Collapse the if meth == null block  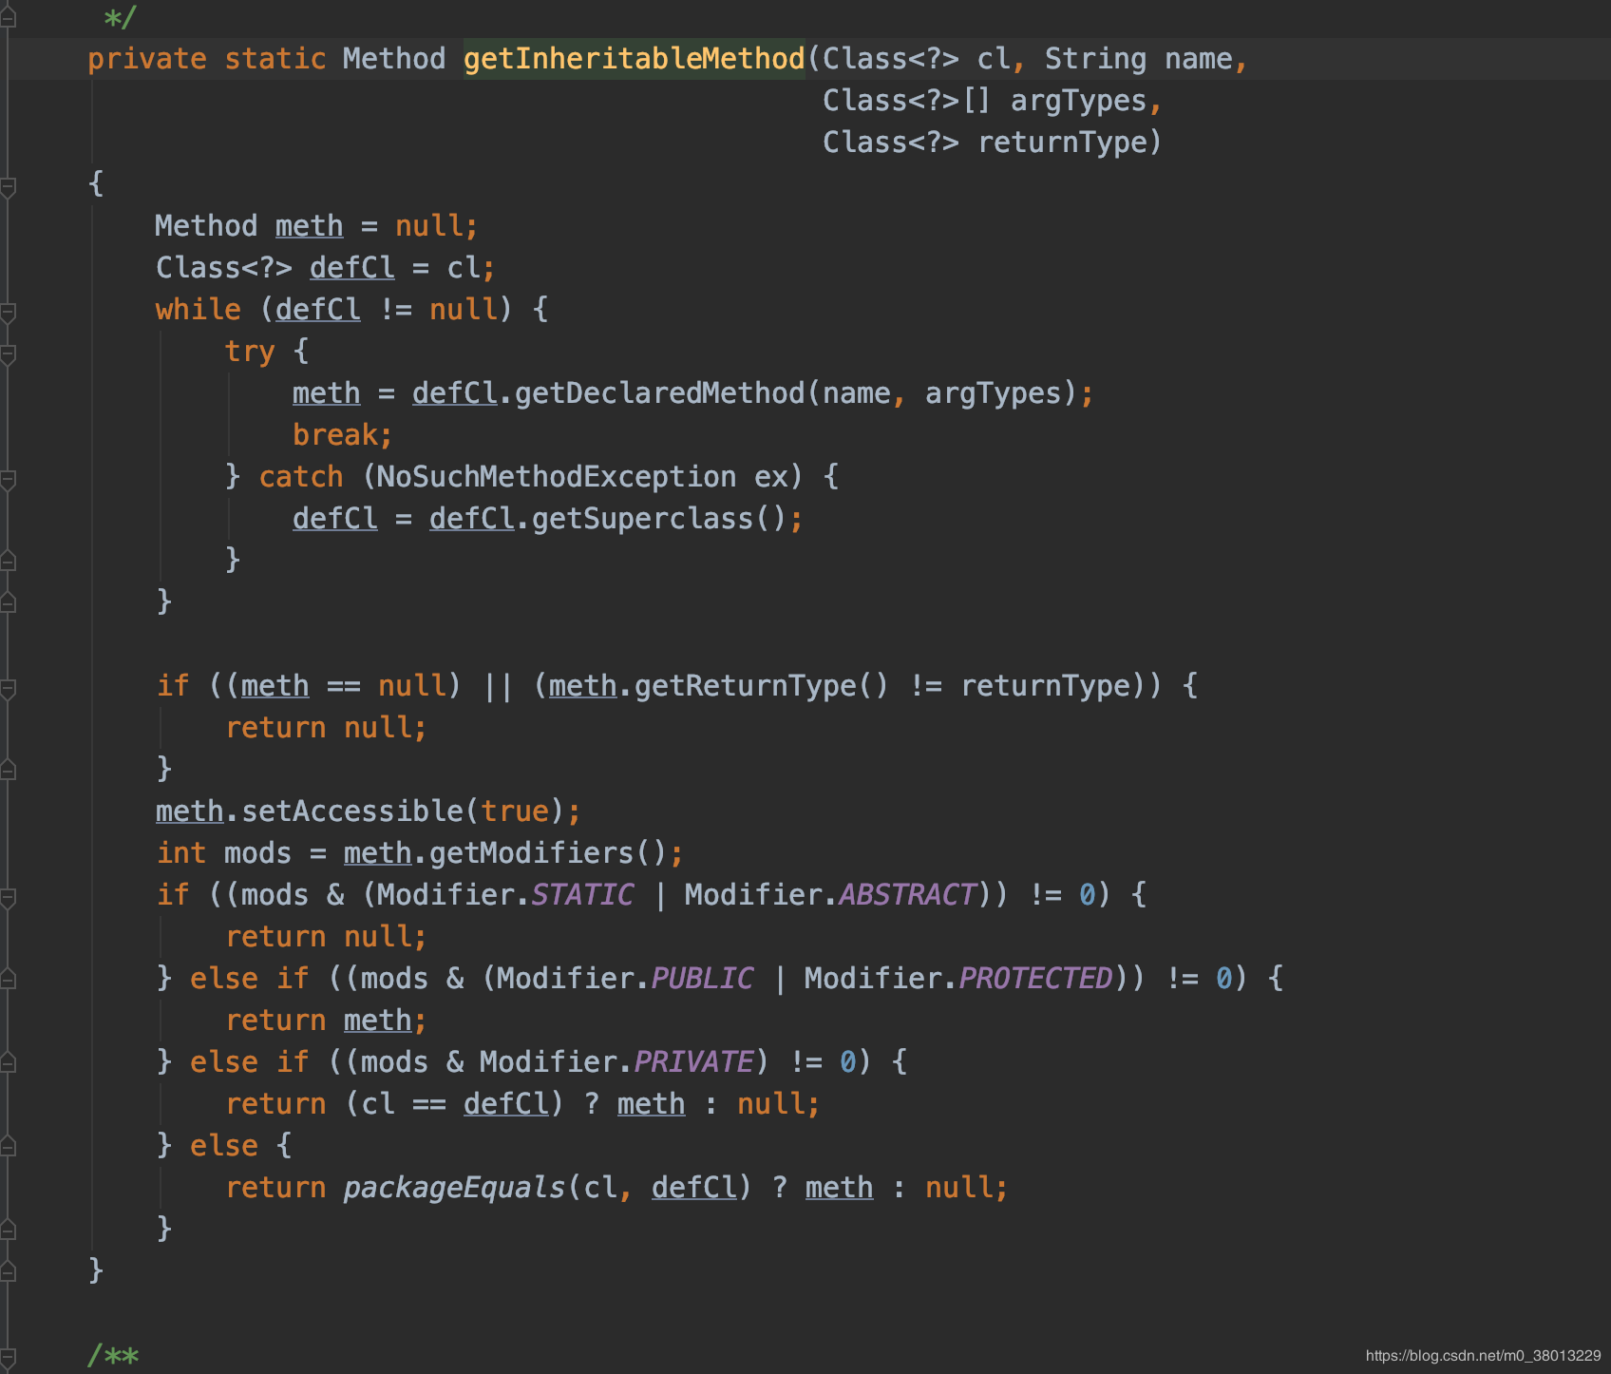click(x=8, y=688)
